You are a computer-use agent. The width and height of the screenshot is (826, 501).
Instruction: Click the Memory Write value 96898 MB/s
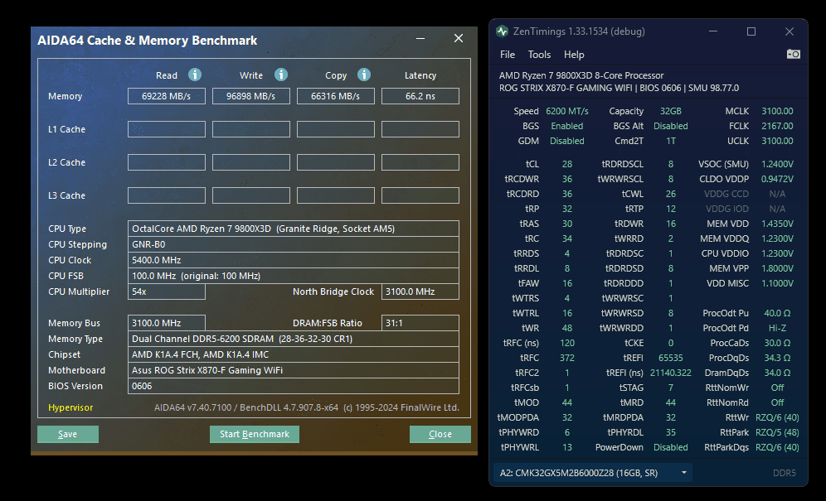tap(251, 96)
